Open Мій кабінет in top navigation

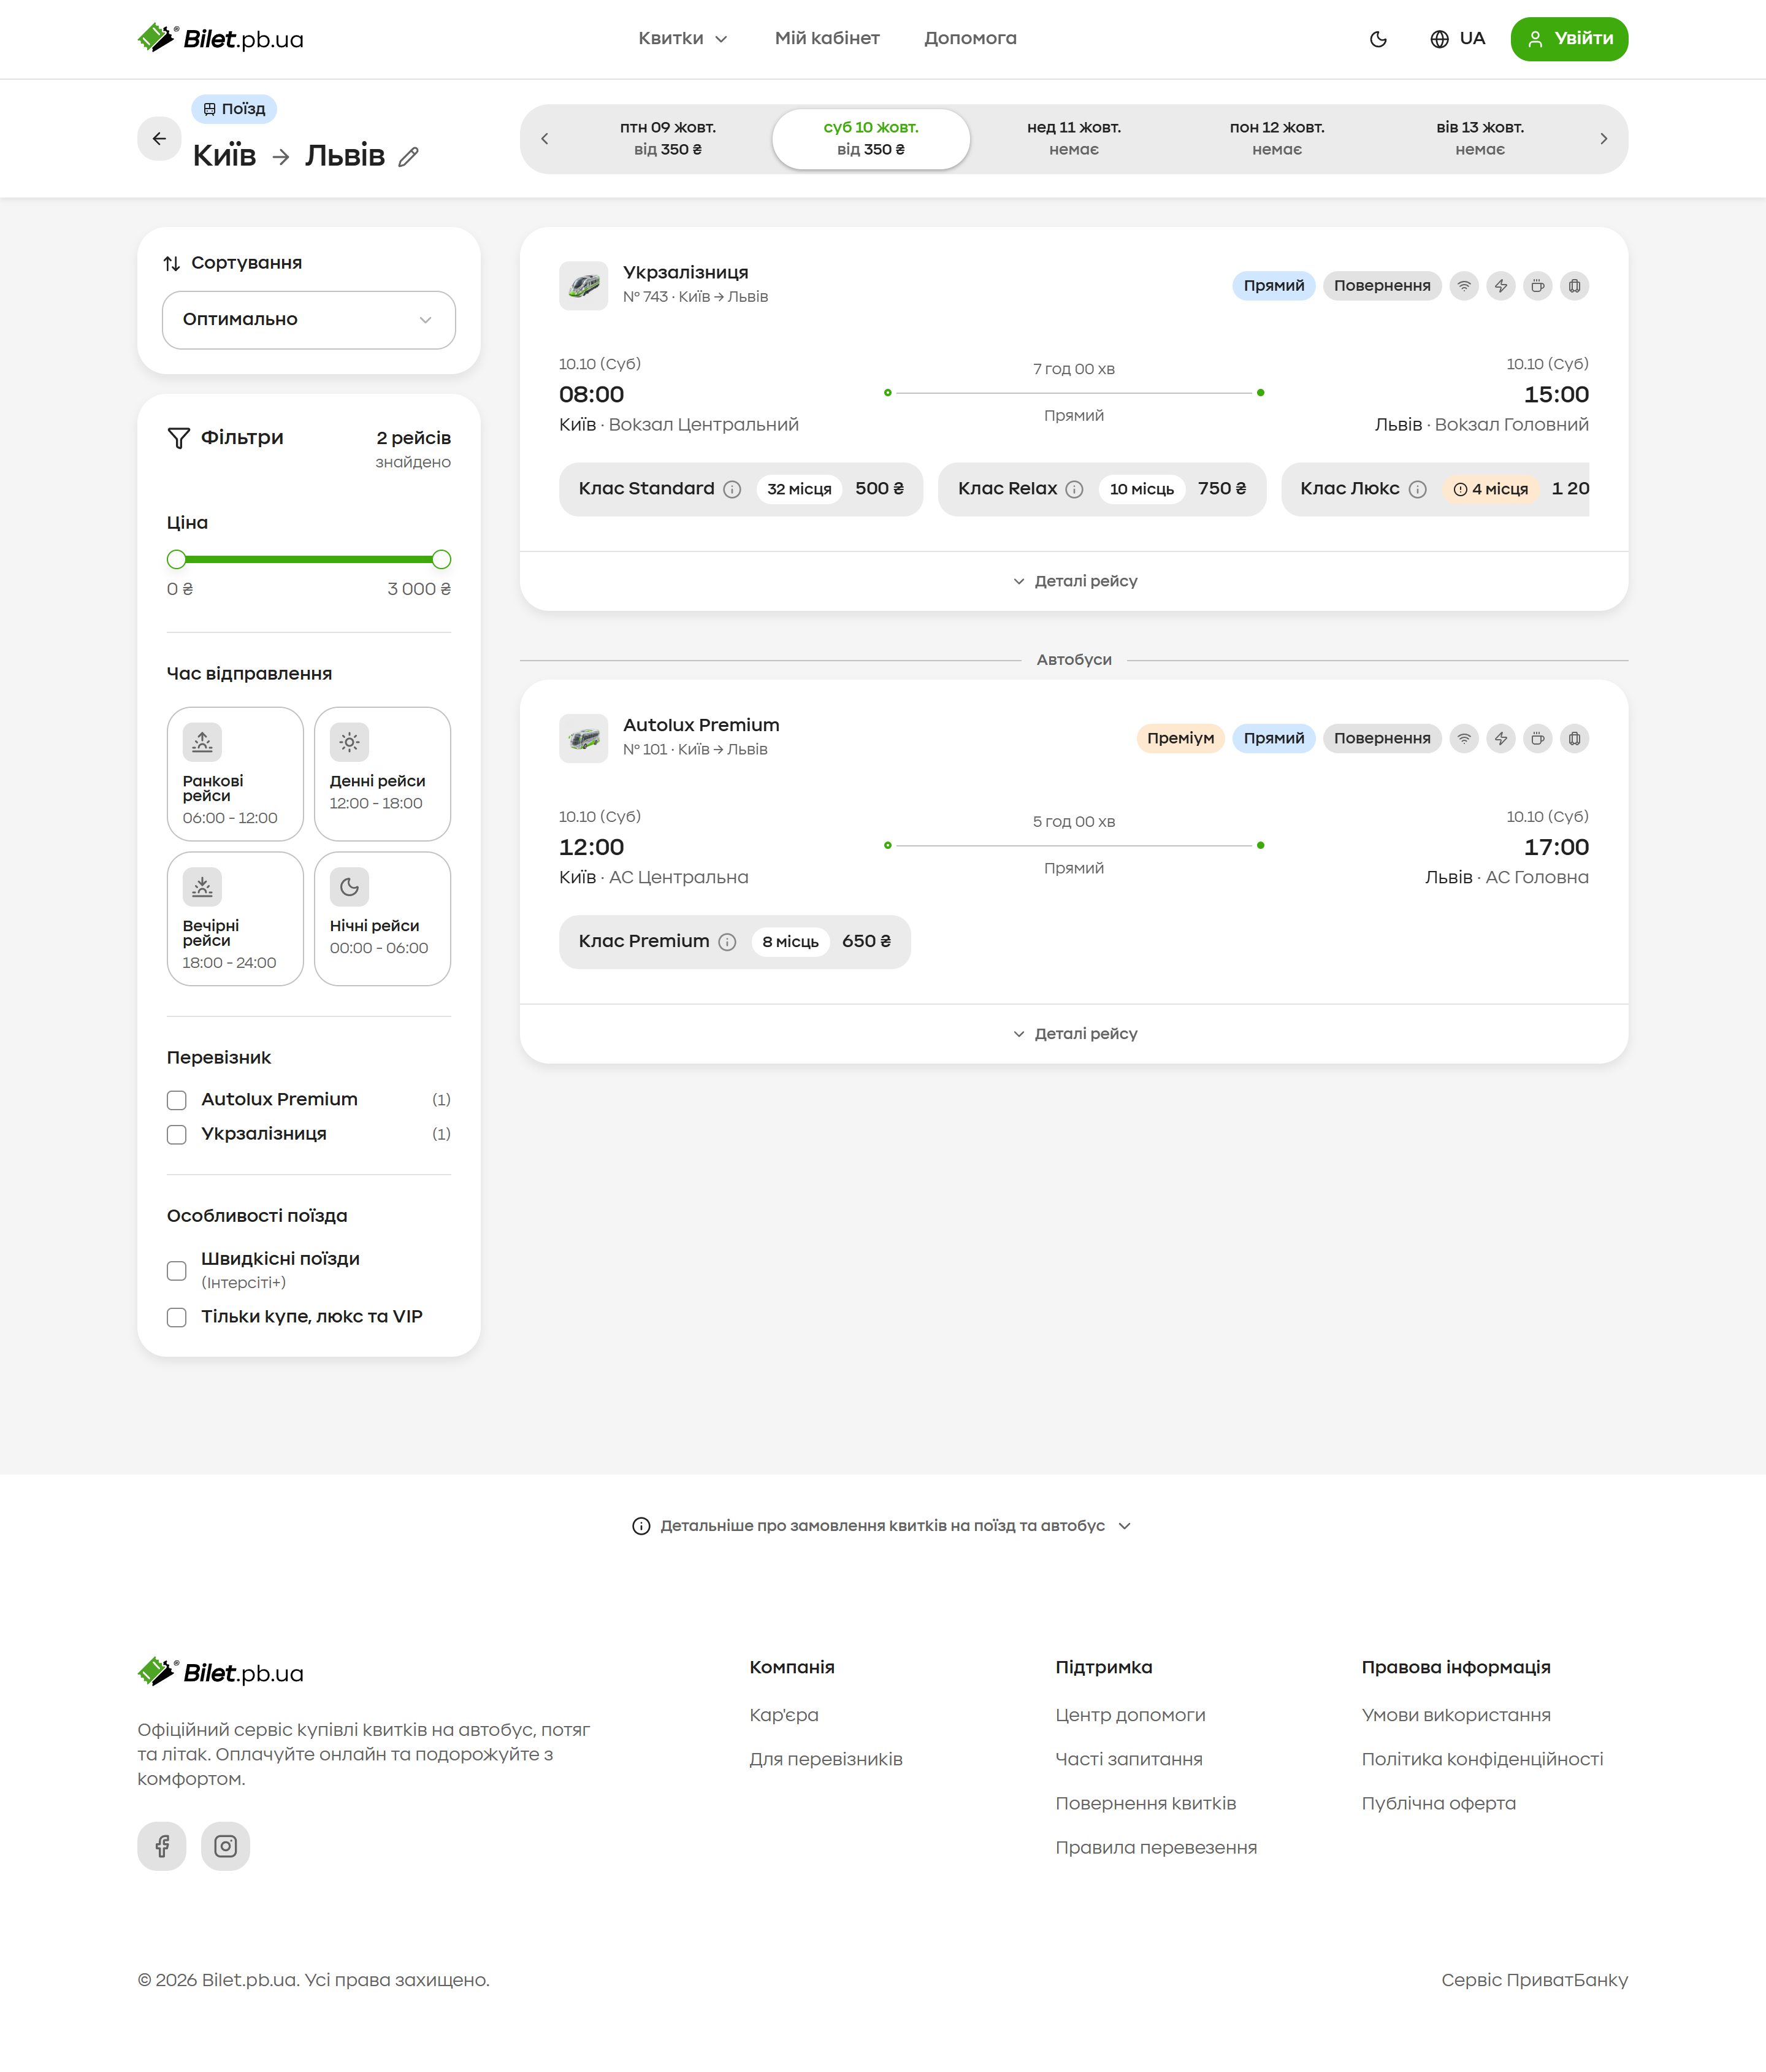827,39
